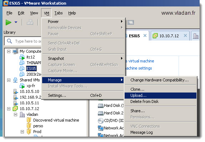Screen dimensions: 205x142
Task: Focus the Library search field
Action: [x=23, y=41]
